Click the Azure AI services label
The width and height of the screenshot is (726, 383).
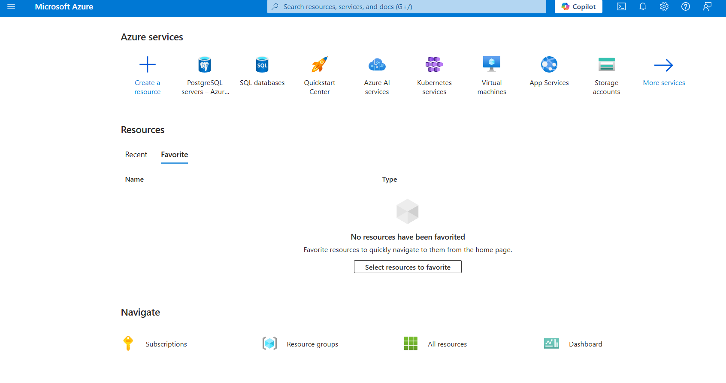pos(377,87)
